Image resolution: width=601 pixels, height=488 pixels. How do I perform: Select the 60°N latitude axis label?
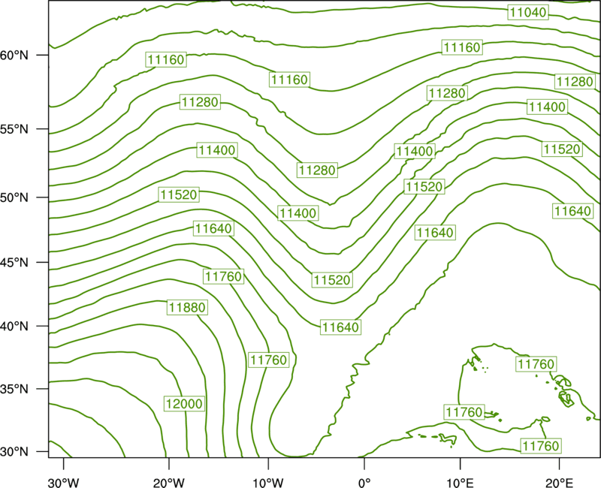pos(14,56)
